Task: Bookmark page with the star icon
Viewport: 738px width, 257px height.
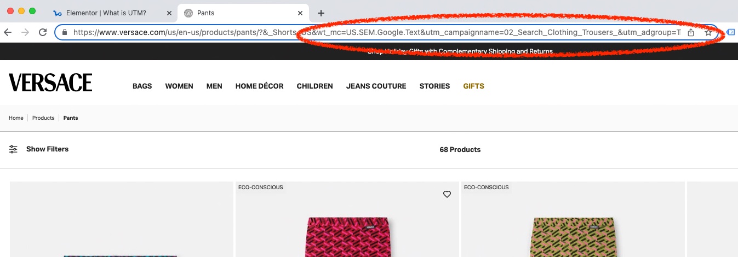Action: (708, 32)
